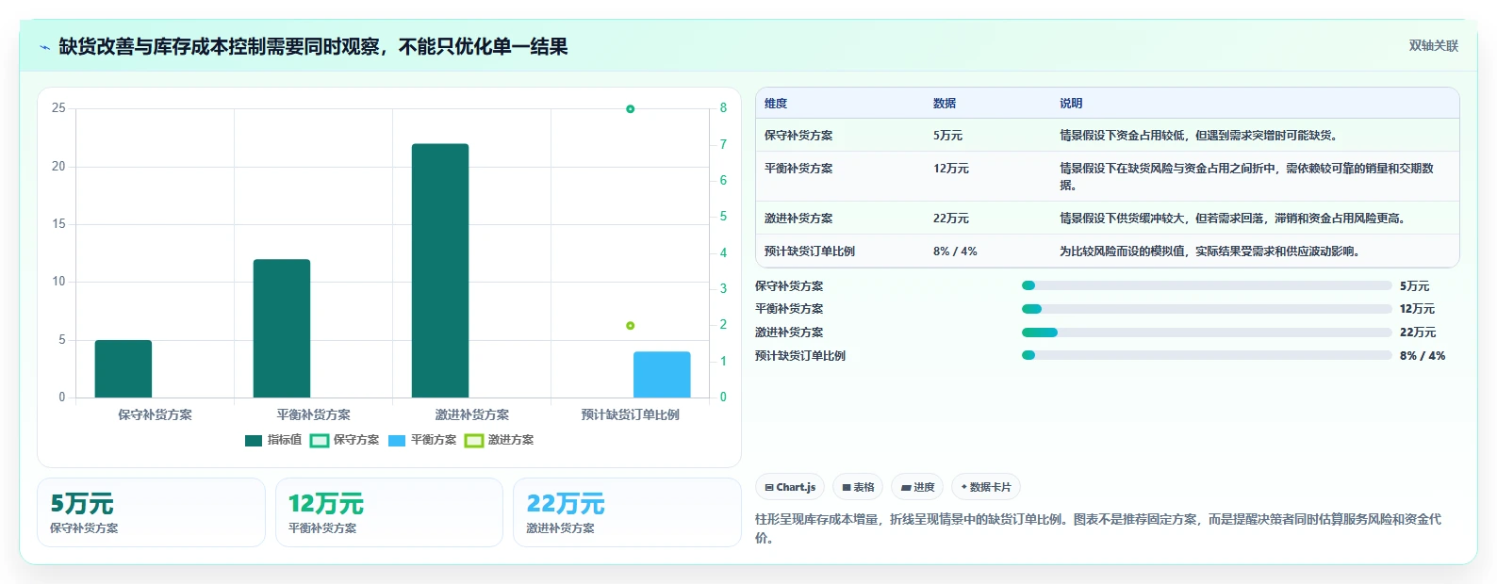
Task: Click the x-axis label 预计缺货订单比例
Action: [x=631, y=414]
